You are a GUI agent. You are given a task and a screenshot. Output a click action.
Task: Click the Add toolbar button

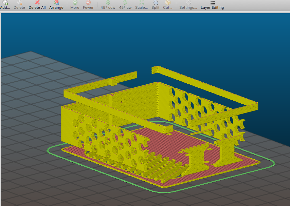pos(5,5)
